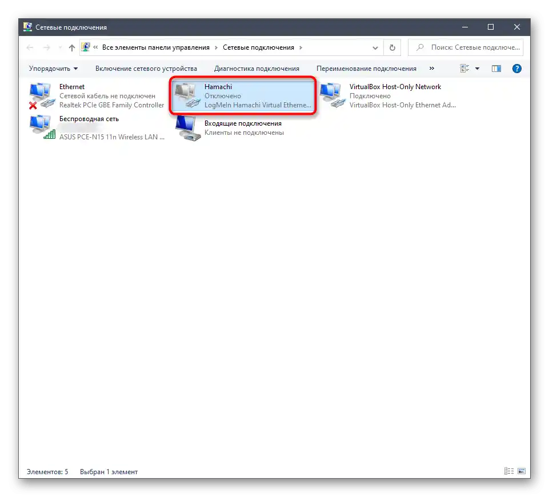549x497 pixels.
Task: Click Диагностика подключения
Action: (x=257, y=69)
